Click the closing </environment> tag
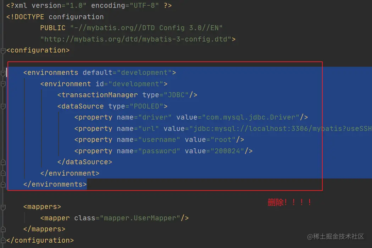The height and width of the screenshot is (248, 372). pyautogui.click(x=70, y=173)
